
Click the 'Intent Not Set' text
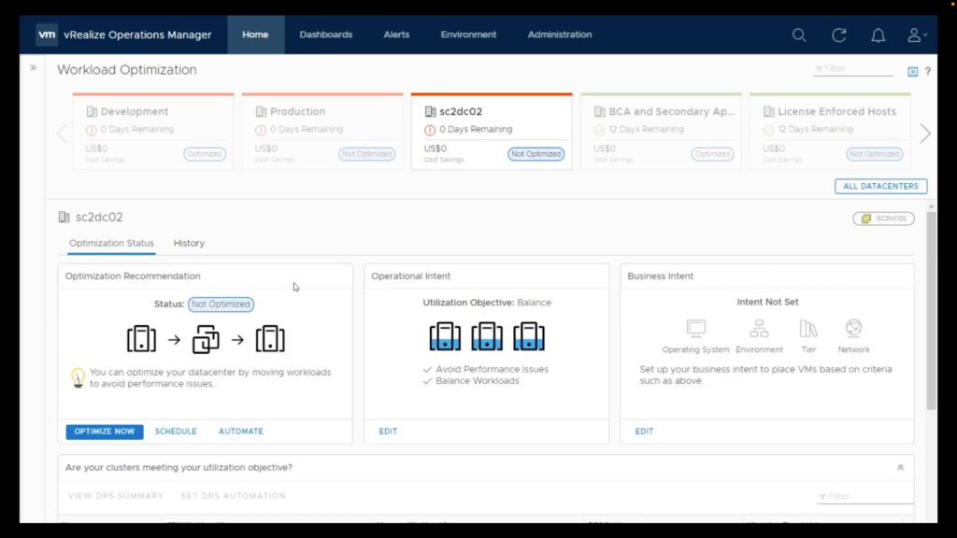(767, 302)
